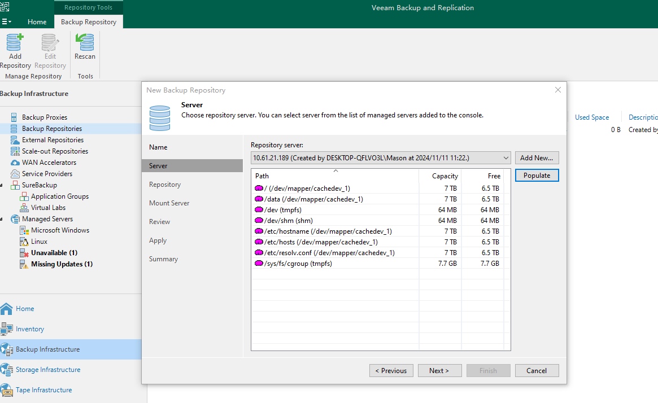Sort by the Capacity column header
The width and height of the screenshot is (658, 403).
pos(440,176)
